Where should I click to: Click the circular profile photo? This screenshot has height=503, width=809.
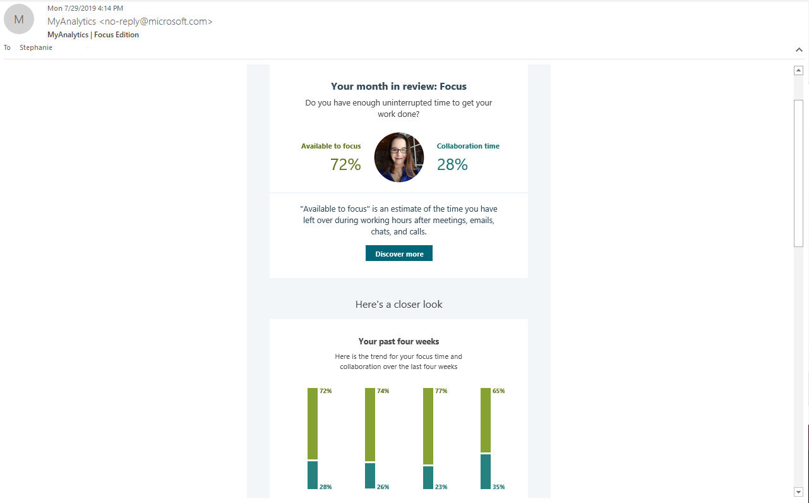(399, 157)
